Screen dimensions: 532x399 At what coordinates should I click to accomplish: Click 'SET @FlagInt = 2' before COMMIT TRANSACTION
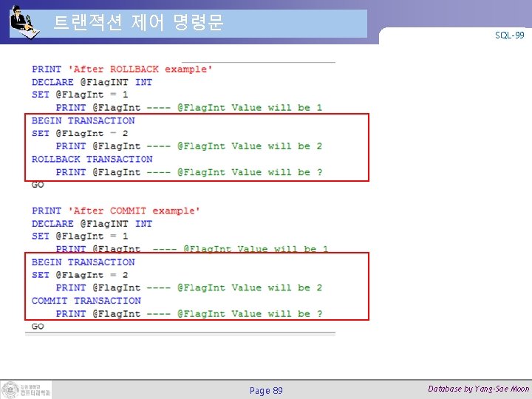click(x=80, y=274)
